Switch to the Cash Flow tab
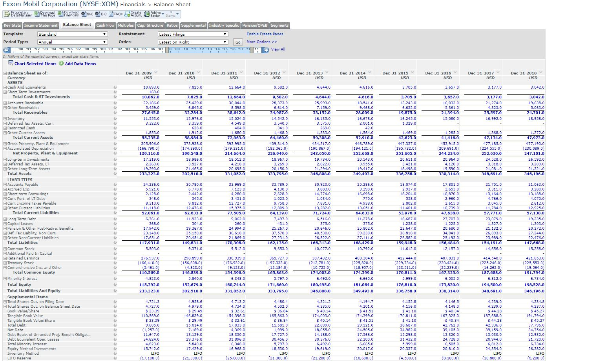The height and width of the screenshot is (361, 597). pyautogui.click(x=105, y=25)
